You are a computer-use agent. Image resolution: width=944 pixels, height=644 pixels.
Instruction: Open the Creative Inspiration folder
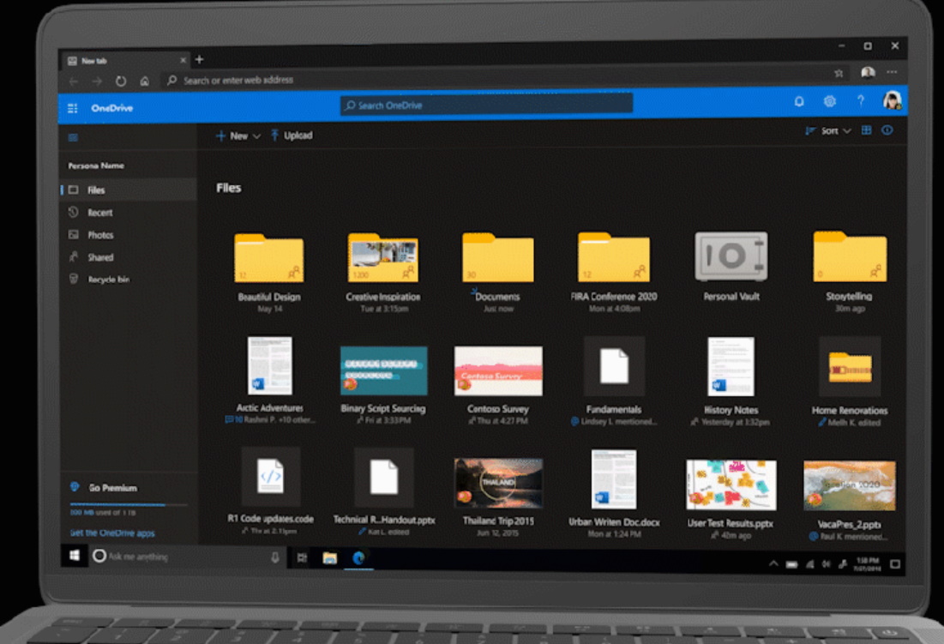(383, 258)
